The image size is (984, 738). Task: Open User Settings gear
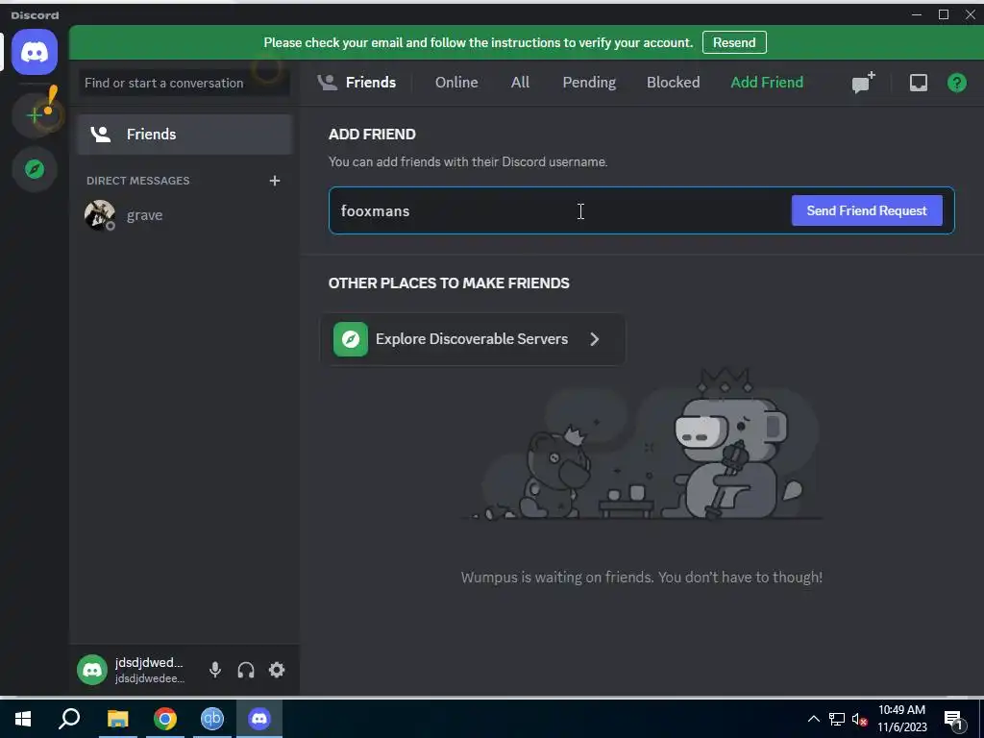[277, 670]
